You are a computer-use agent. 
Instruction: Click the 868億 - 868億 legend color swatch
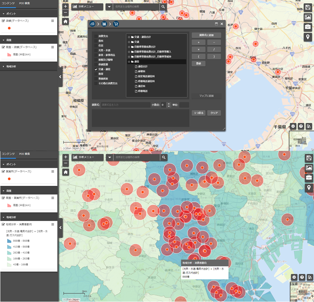[9, 241]
